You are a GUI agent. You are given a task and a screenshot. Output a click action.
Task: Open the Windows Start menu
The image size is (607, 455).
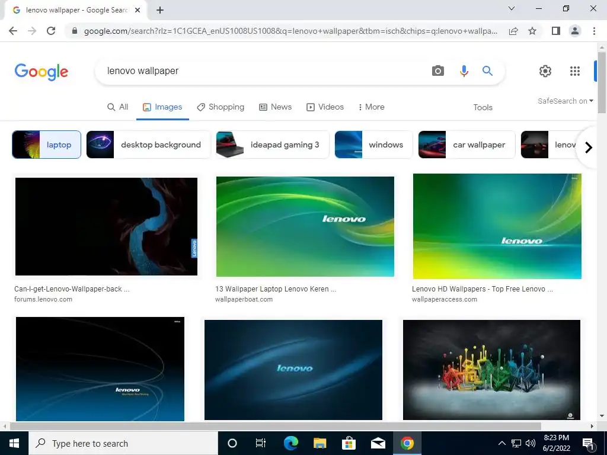click(x=14, y=443)
